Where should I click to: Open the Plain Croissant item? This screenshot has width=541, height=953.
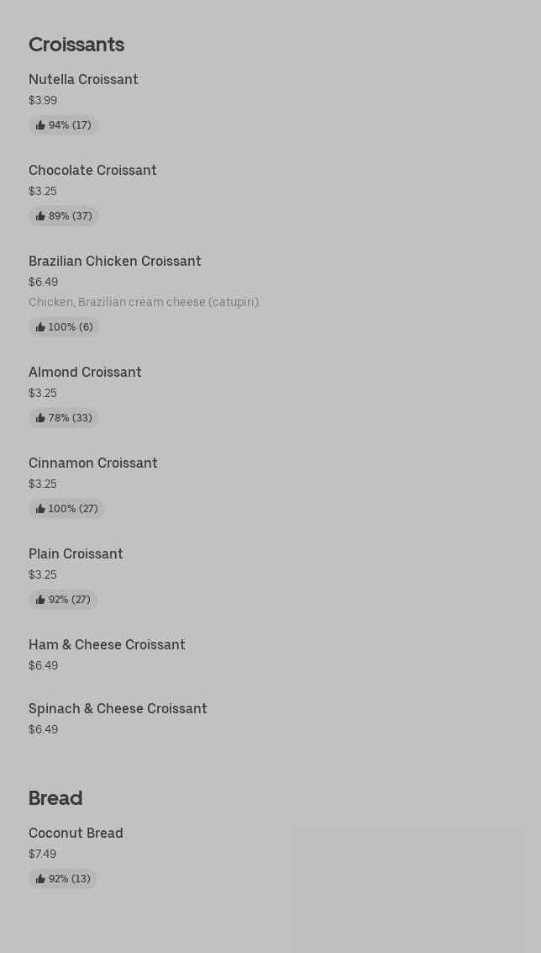coord(76,554)
